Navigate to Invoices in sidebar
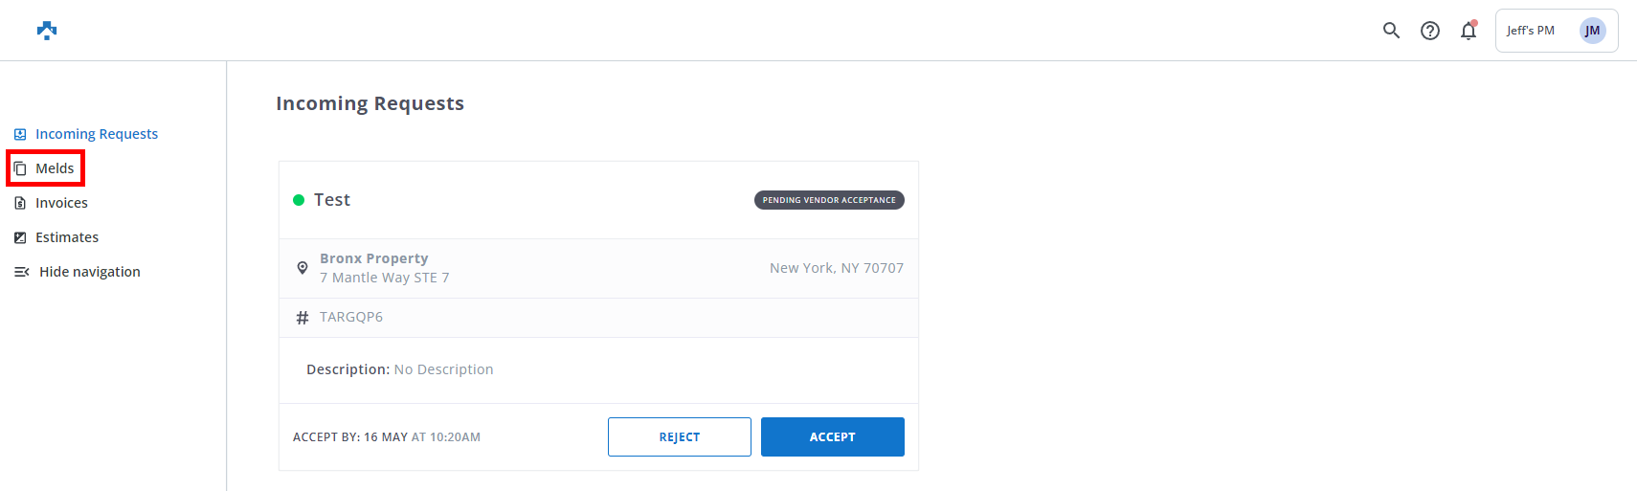This screenshot has width=1637, height=491. point(61,203)
